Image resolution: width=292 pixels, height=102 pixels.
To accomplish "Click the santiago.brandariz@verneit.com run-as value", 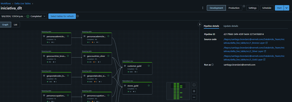I will tap(239, 65).
